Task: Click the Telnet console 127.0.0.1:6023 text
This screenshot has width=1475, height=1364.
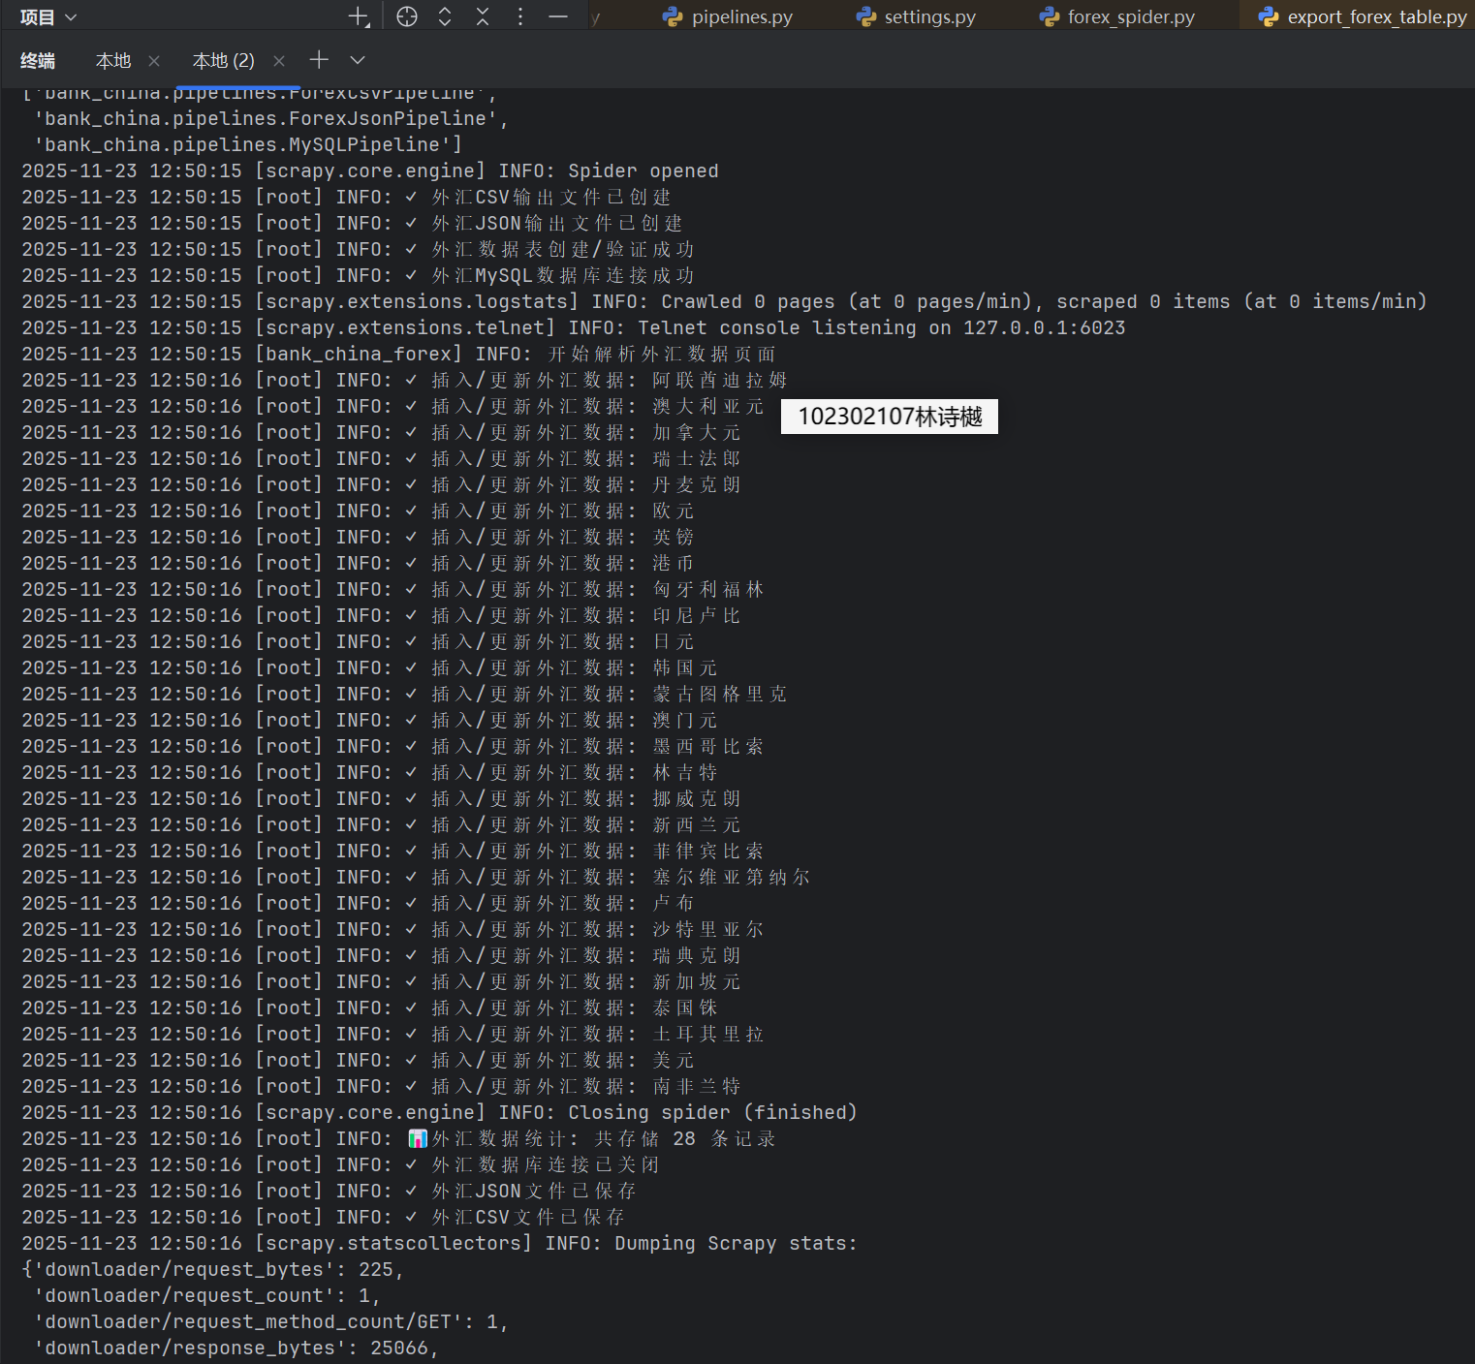Action: [x=882, y=327]
